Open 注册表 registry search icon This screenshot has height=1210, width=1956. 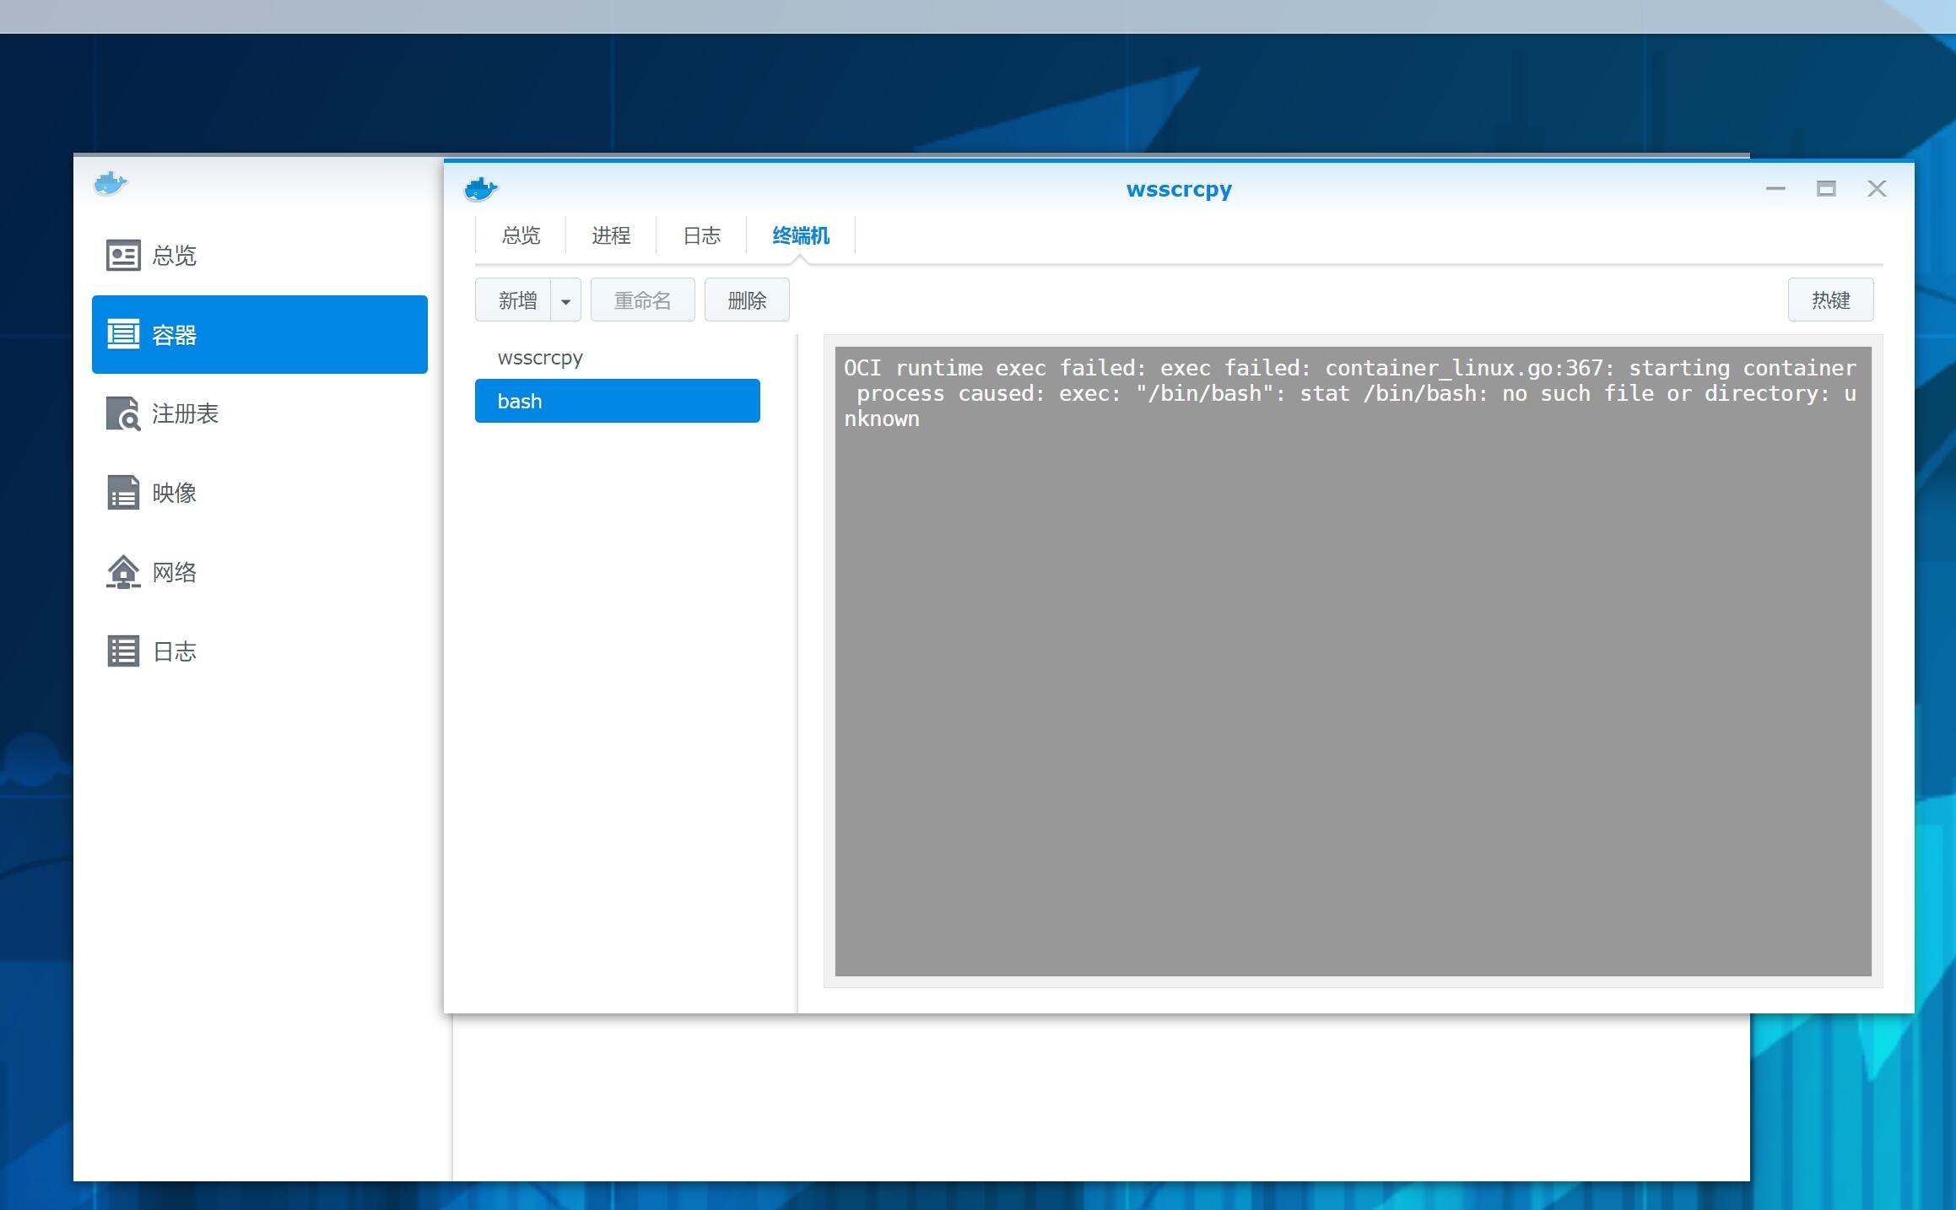click(123, 413)
